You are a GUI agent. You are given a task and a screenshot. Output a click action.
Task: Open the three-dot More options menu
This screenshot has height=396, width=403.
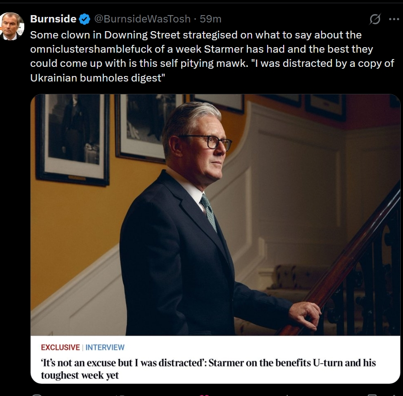(x=393, y=19)
